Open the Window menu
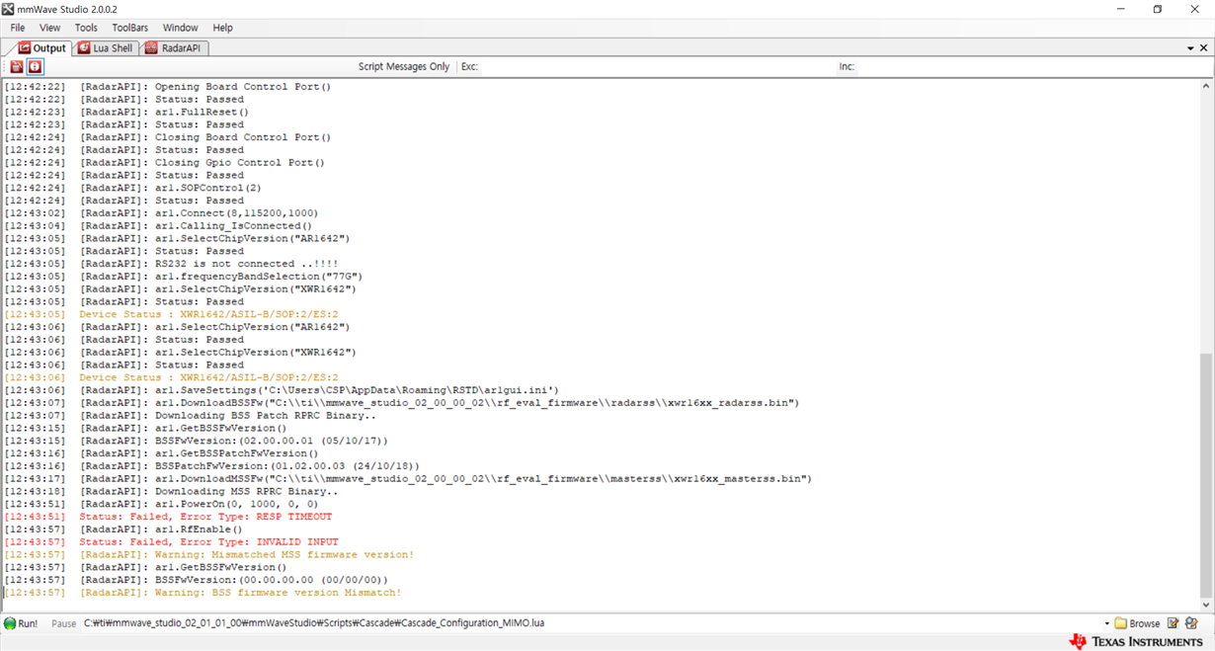 (x=180, y=28)
